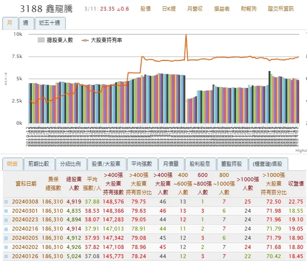Open the 月營收 link
The image size is (307, 261).
coord(195,9)
